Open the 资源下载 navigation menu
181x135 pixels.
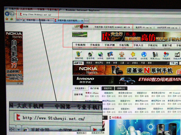coord(167,45)
